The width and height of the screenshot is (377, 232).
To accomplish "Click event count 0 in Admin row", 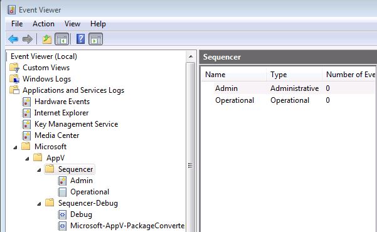I will pos(327,88).
